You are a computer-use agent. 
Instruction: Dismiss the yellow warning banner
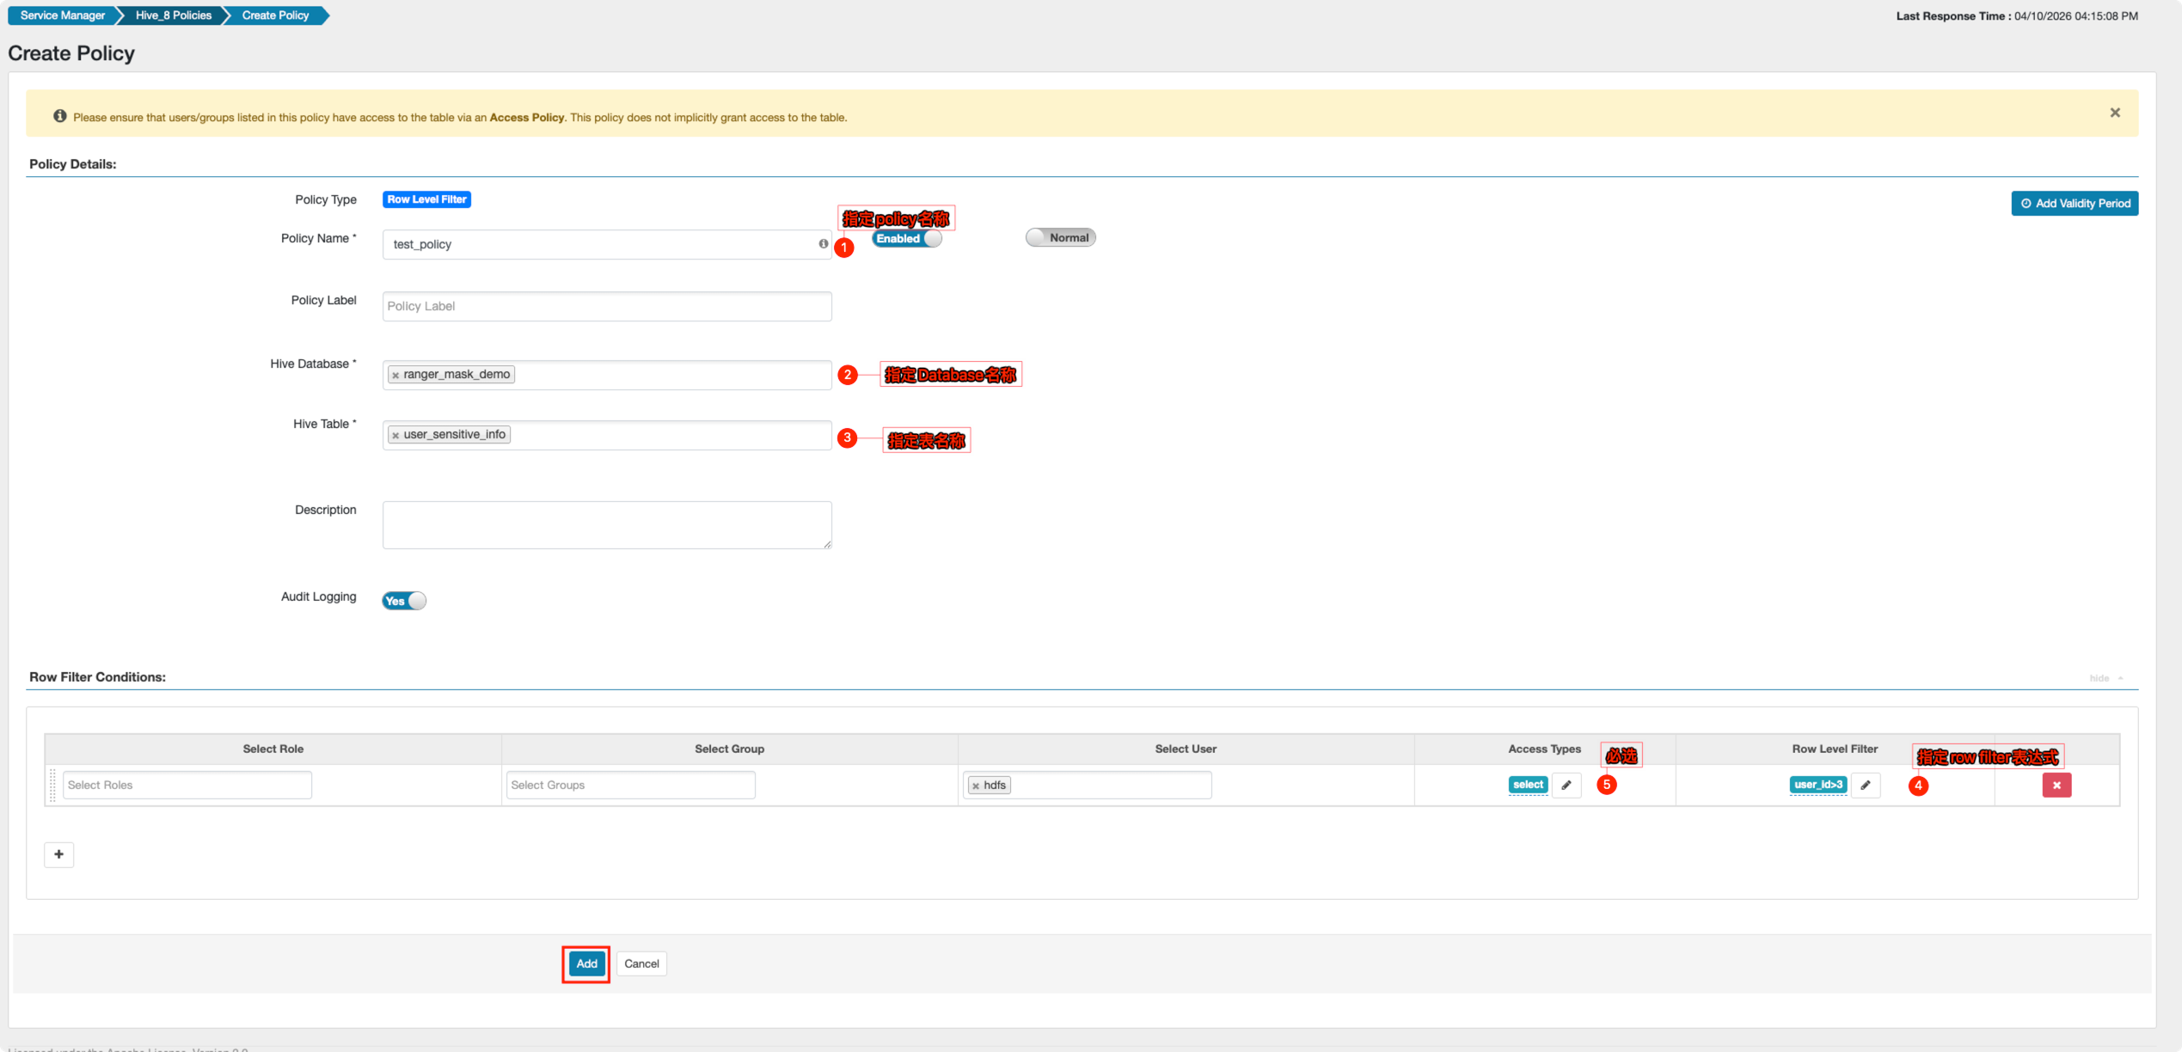point(2114,113)
